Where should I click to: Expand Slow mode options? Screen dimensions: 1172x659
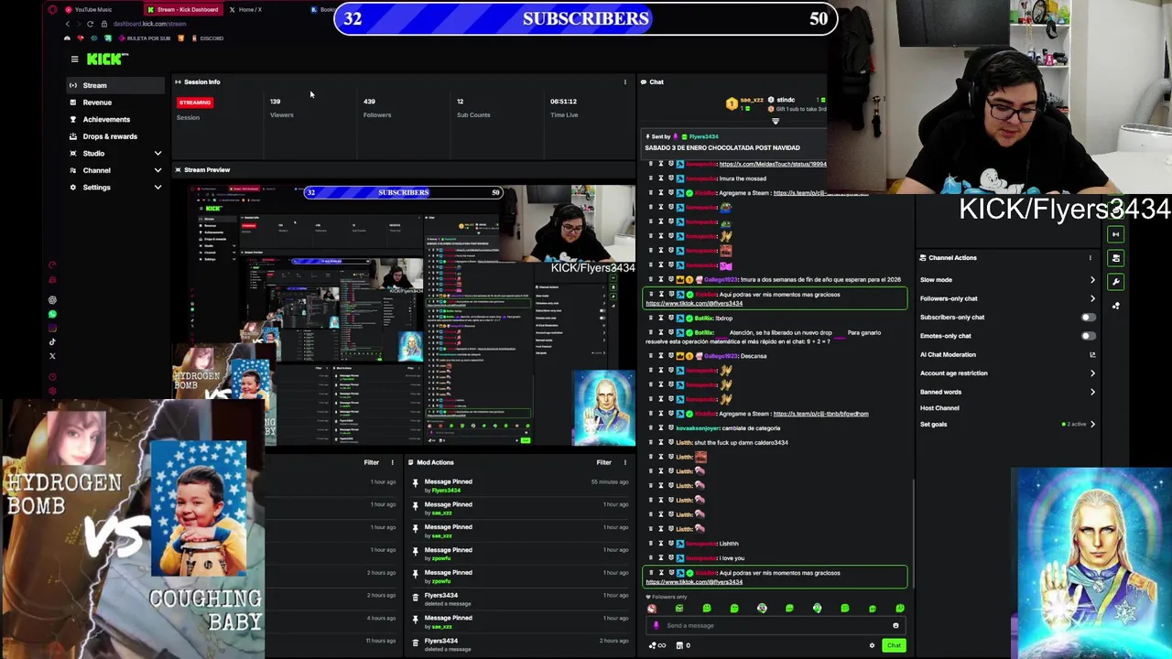point(1092,280)
